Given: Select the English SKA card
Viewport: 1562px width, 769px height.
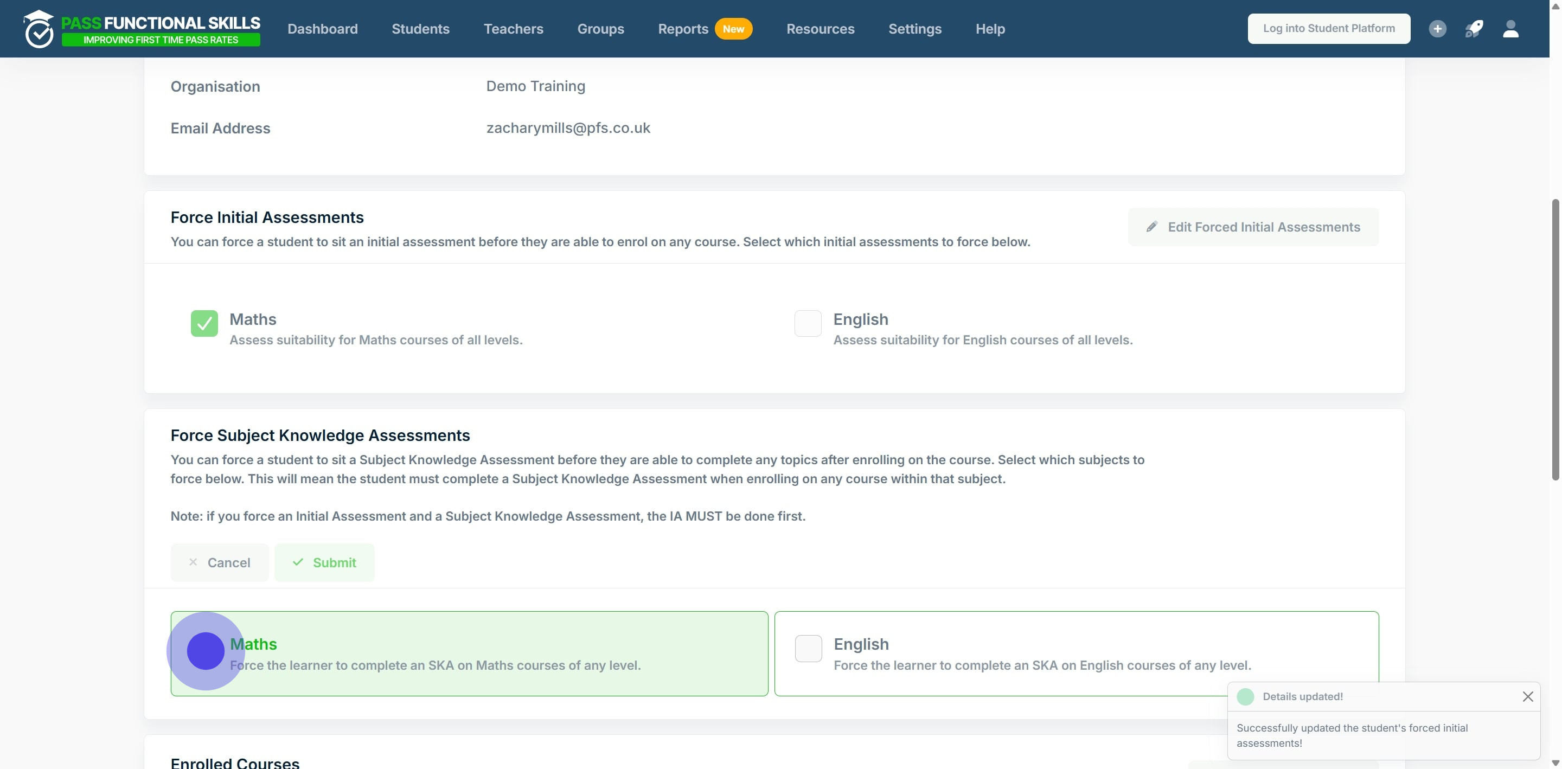Looking at the screenshot, I should [x=1076, y=653].
